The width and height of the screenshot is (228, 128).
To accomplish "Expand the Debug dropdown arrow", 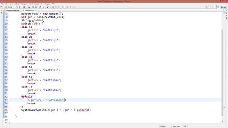I will [x=22, y=7].
